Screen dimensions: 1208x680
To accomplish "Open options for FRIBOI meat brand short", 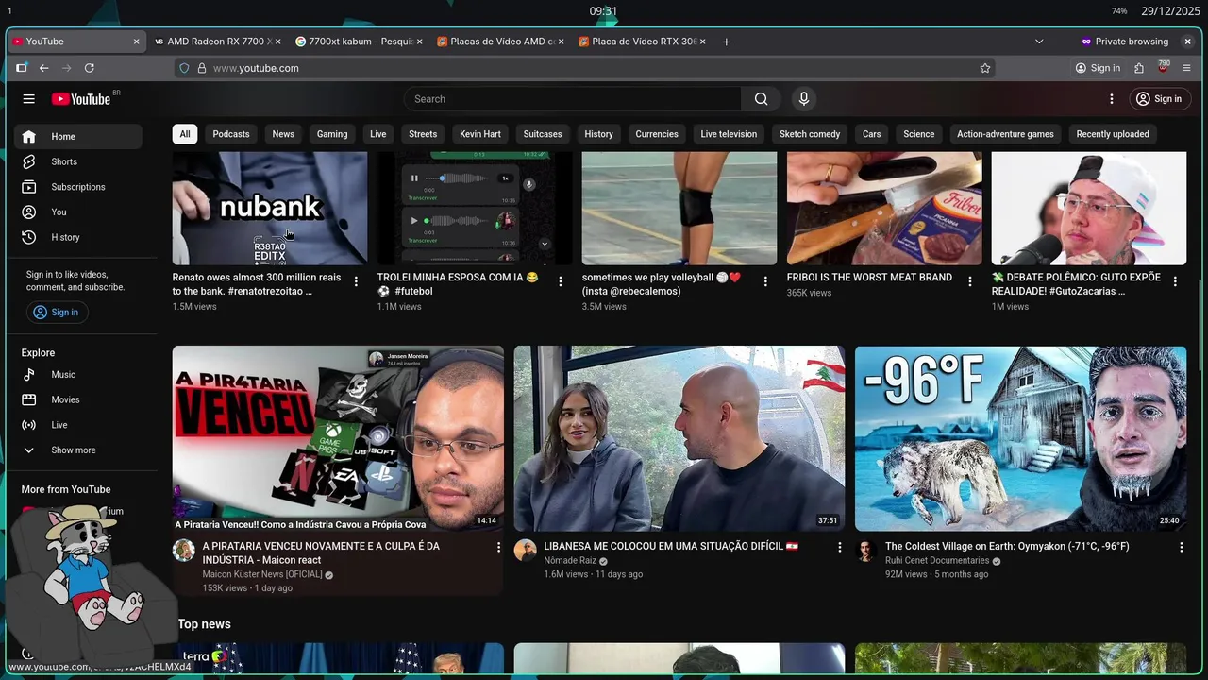I will (x=970, y=281).
